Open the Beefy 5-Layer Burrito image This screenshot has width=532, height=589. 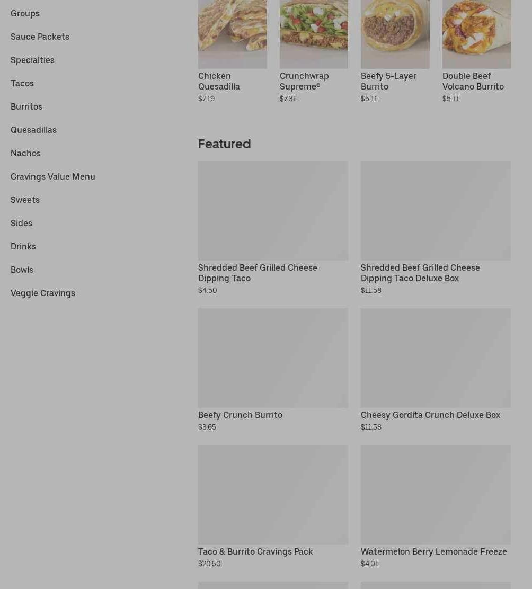[x=395, y=34]
